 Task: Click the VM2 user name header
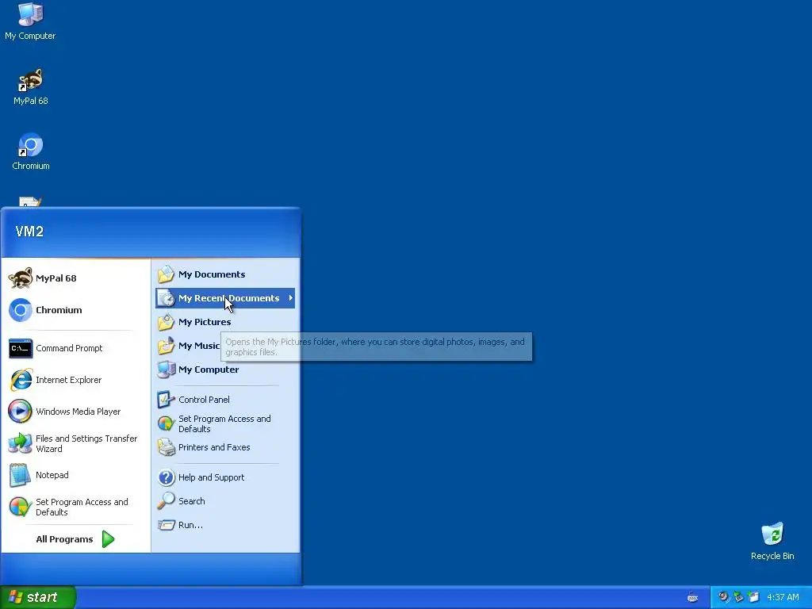29,232
